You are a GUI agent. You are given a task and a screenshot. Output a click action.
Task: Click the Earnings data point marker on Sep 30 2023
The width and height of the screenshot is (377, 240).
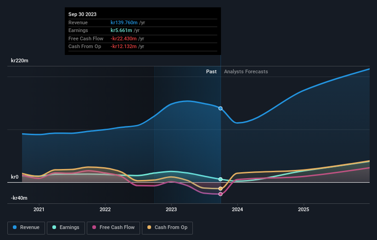[220, 180]
